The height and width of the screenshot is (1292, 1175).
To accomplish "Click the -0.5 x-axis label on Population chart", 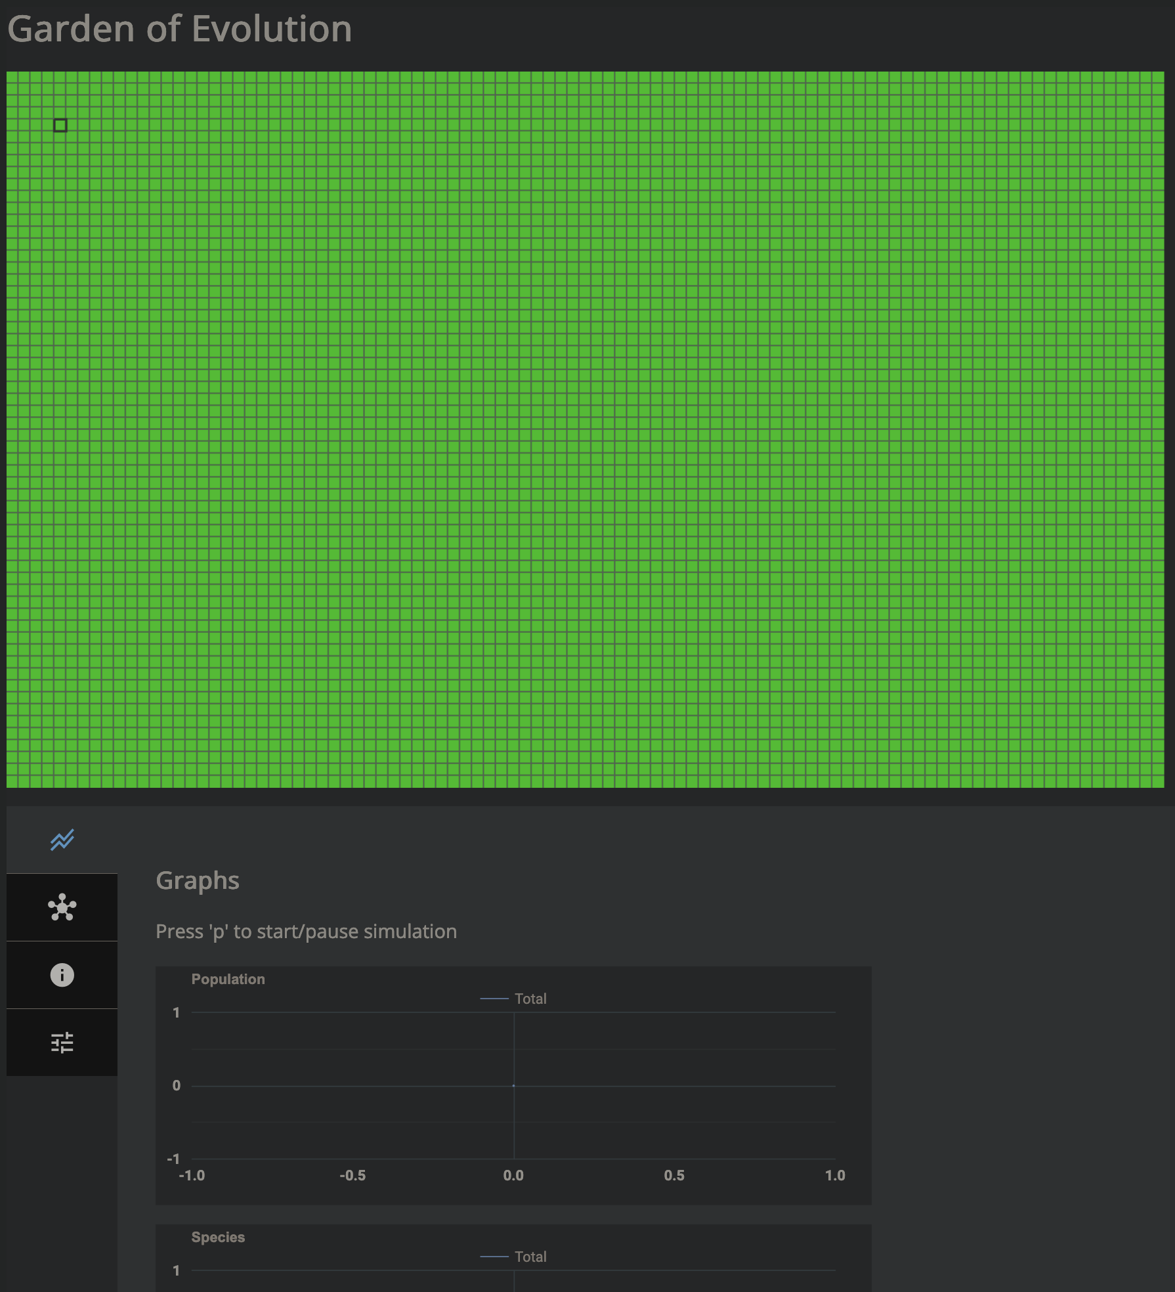I will [352, 1175].
